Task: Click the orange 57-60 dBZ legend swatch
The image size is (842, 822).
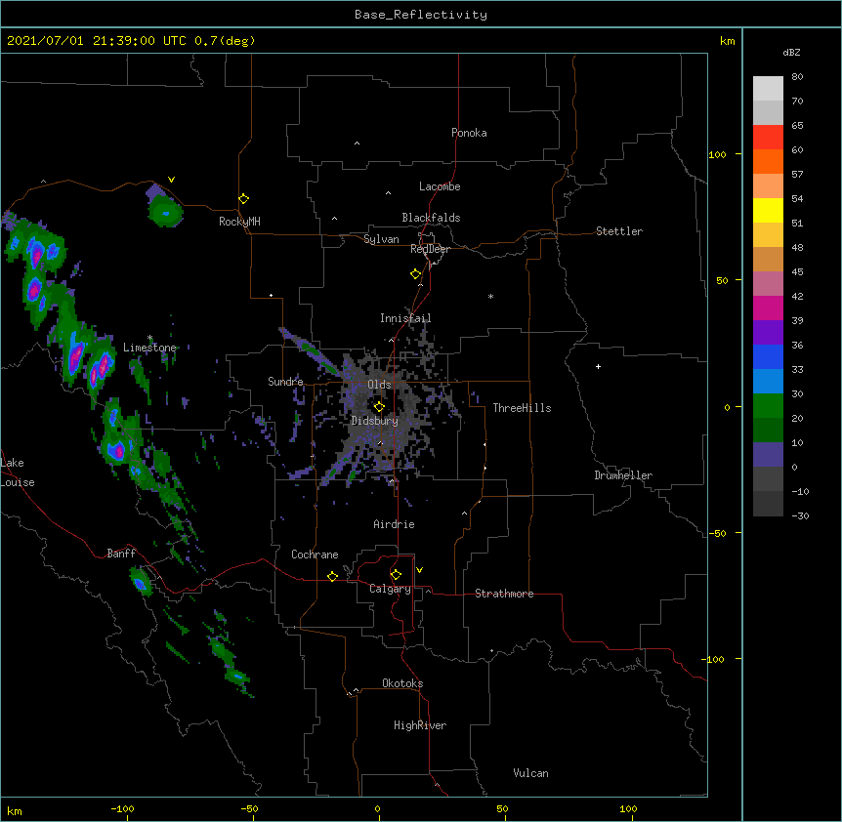Action: point(768,162)
